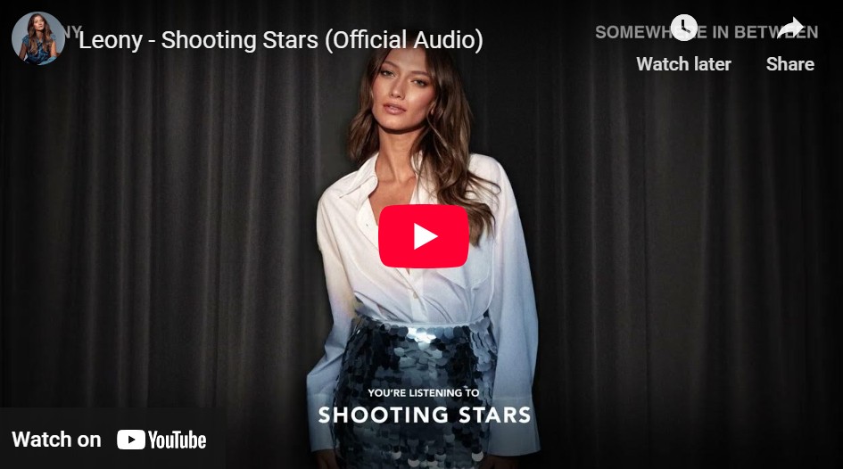This screenshot has width=843, height=469.
Task: Click the 'SOMEWHERE IN BETWEEN' album text
Action: pyautogui.click(x=707, y=32)
